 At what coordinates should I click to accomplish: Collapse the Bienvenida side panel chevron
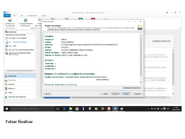click(34, 32)
